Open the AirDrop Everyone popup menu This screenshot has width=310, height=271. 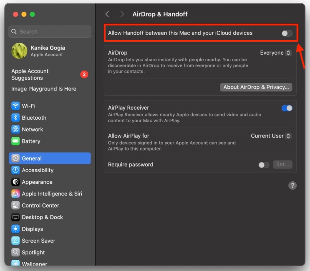click(276, 53)
